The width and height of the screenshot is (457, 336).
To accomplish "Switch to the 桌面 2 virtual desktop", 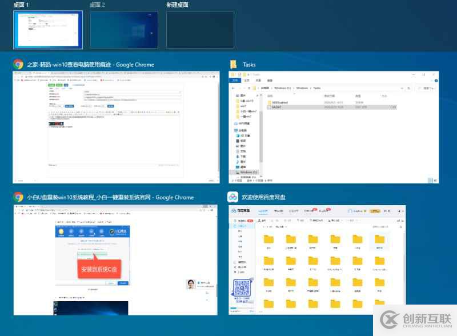I will 123,29.
